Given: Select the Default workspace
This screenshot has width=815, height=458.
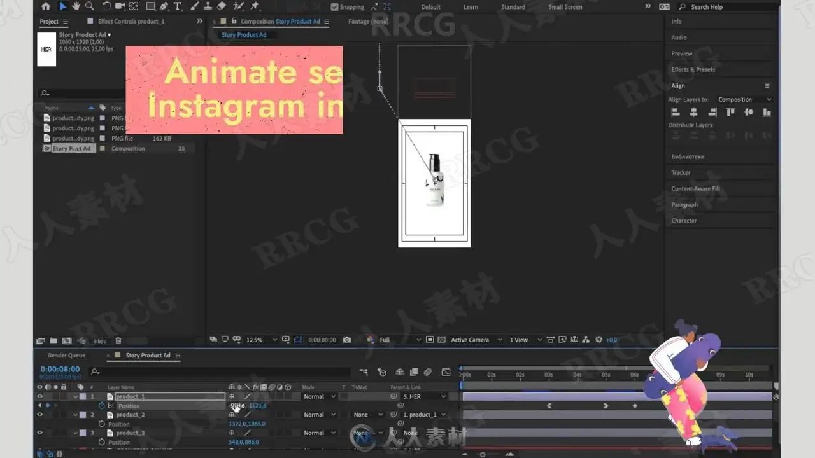Looking at the screenshot, I should point(430,7).
